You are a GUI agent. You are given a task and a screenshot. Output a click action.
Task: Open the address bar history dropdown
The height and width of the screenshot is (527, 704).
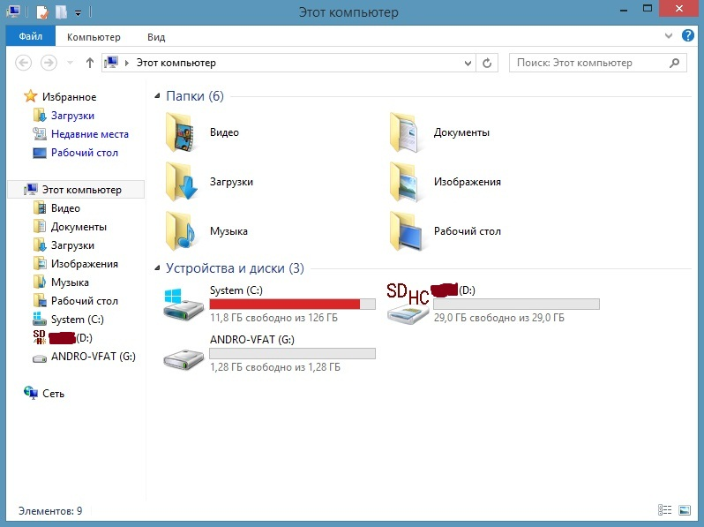(468, 63)
